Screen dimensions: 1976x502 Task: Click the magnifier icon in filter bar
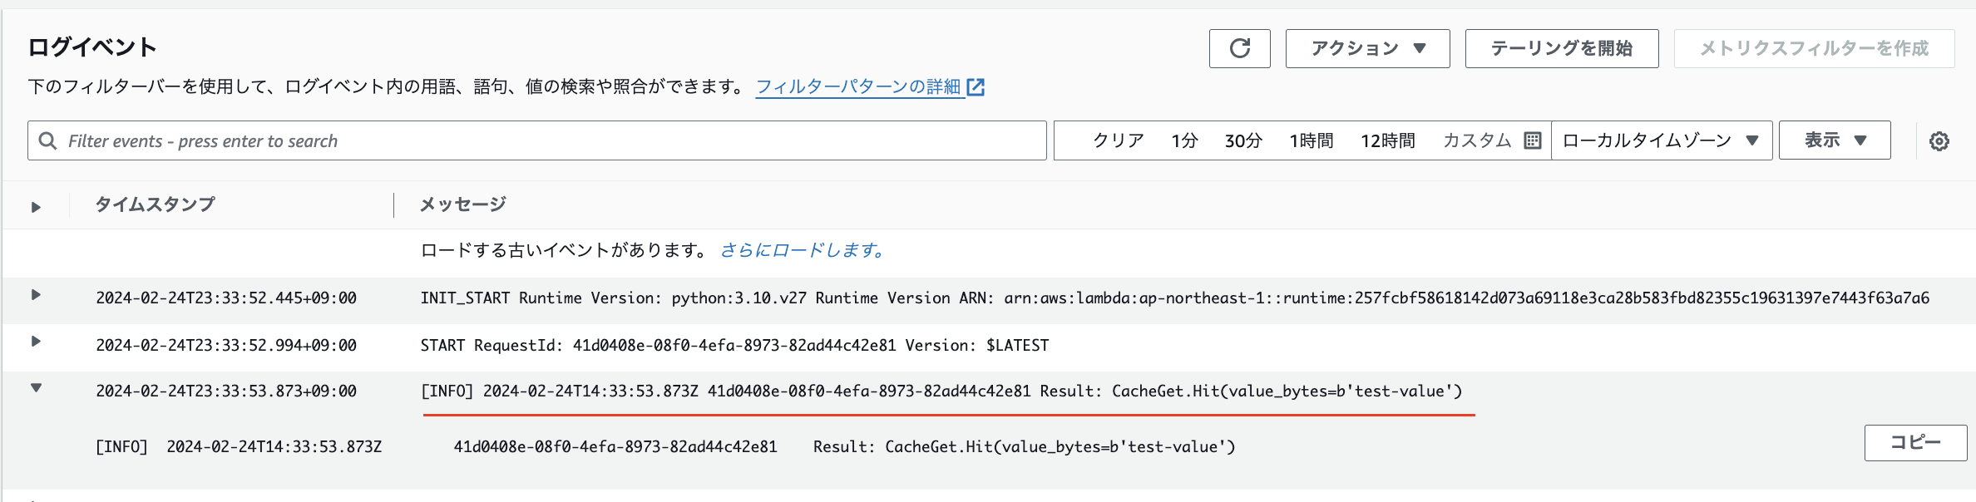click(x=48, y=140)
